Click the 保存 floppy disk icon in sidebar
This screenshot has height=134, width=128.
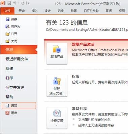[x=7, y=19]
